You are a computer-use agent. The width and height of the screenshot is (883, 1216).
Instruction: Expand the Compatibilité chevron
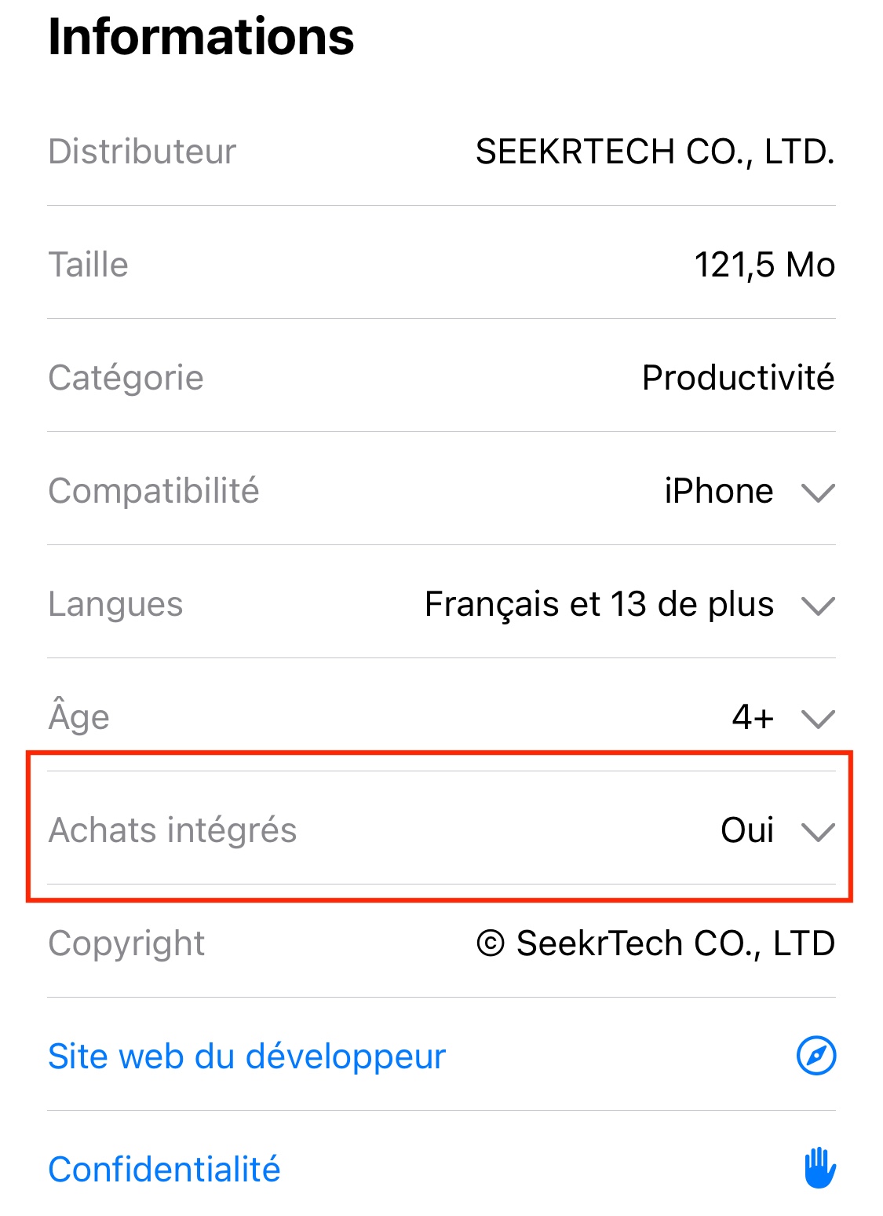pyautogui.click(x=818, y=493)
